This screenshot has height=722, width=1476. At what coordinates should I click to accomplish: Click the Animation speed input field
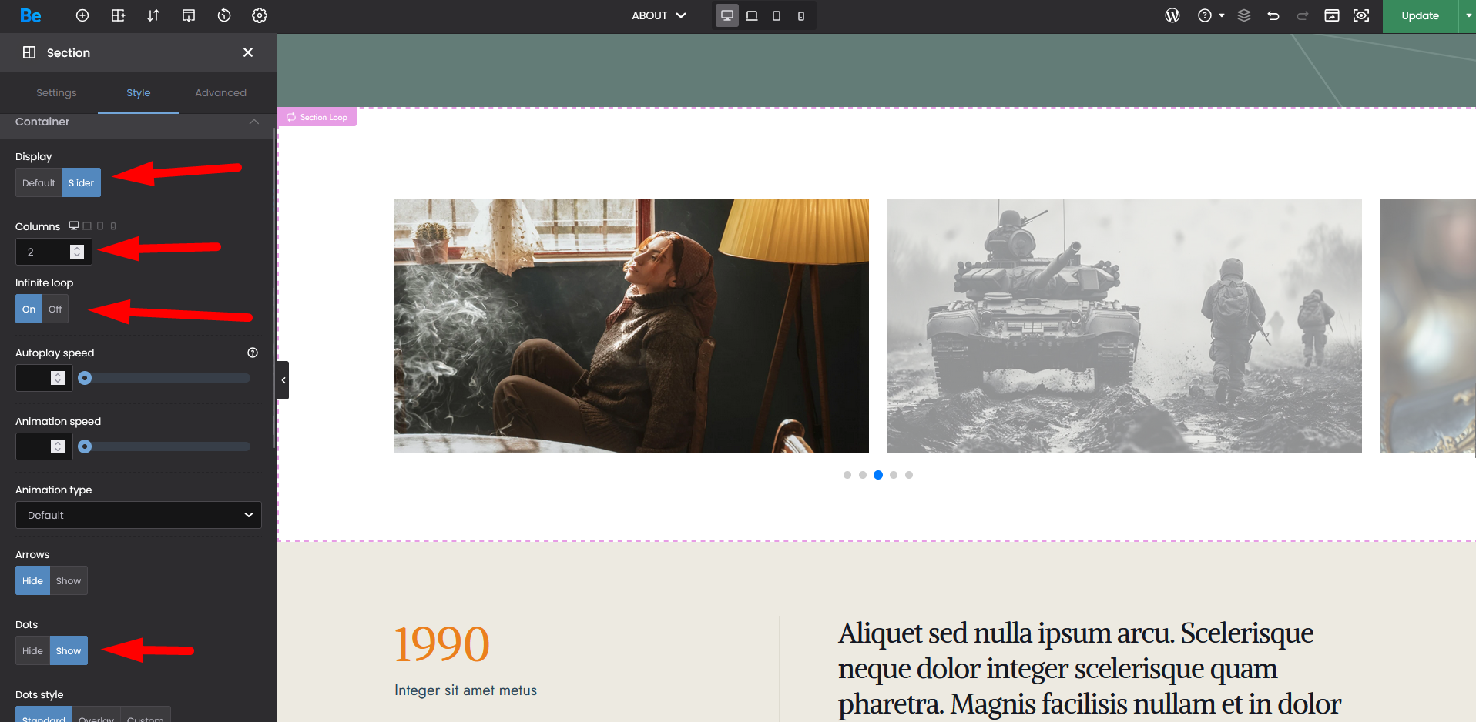pyautogui.click(x=44, y=446)
